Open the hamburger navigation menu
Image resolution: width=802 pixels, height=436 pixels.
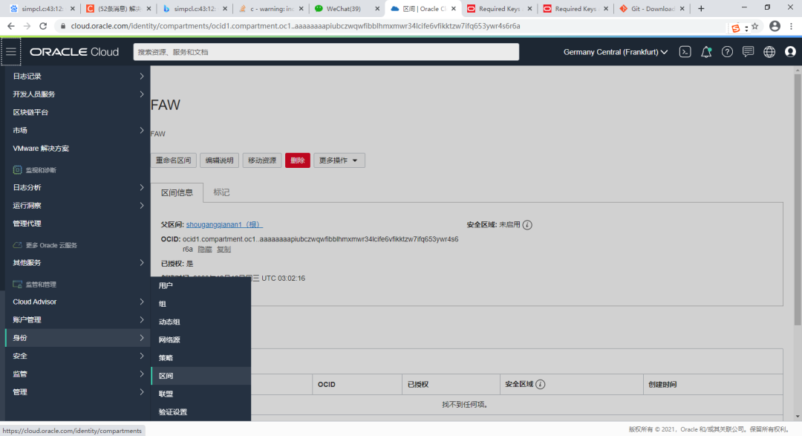tap(10, 52)
